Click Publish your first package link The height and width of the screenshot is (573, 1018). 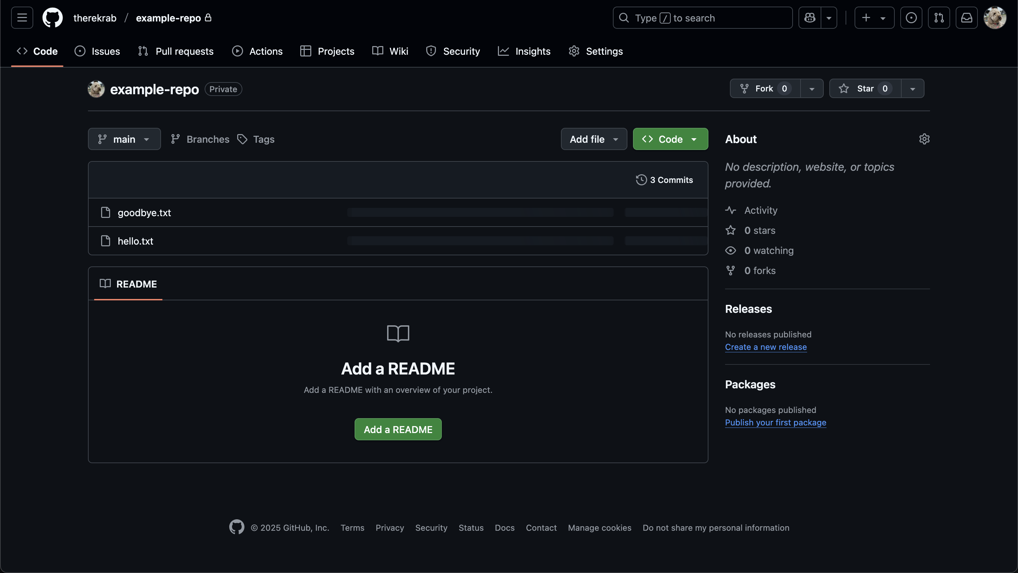775,423
